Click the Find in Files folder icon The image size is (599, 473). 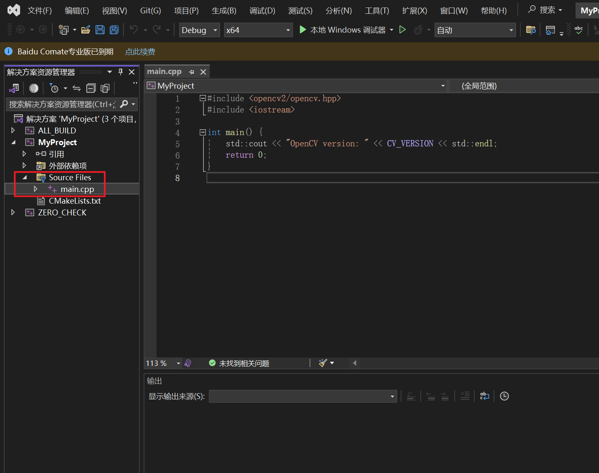pos(531,30)
